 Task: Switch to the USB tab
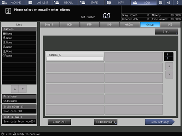[x=170, y=25]
